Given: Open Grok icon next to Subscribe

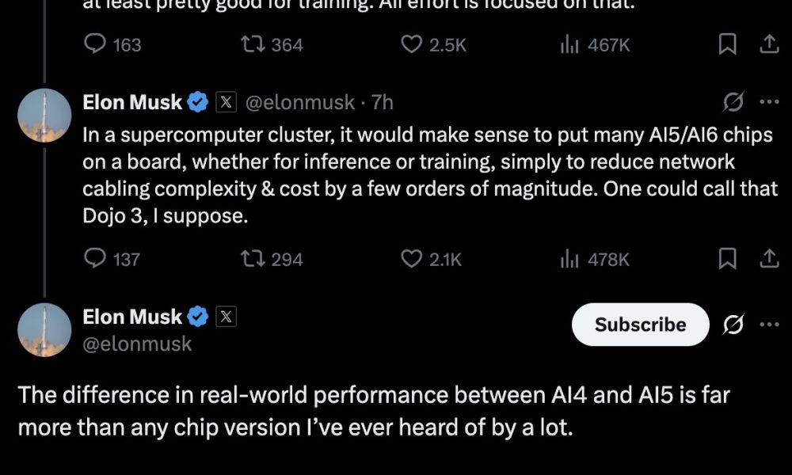Looking at the screenshot, I should coord(733,325).
